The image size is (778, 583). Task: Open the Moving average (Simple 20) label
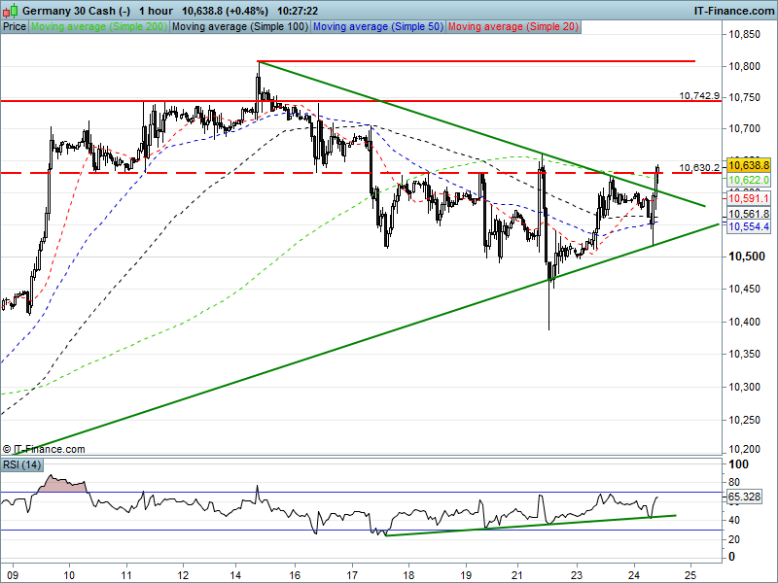(513, 27)
